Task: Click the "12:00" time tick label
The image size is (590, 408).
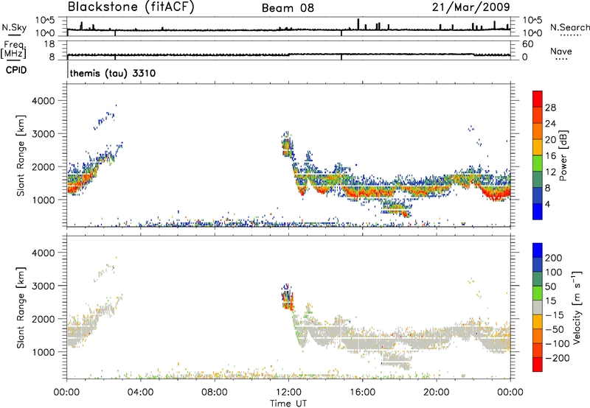Action: tap(288, 393)
